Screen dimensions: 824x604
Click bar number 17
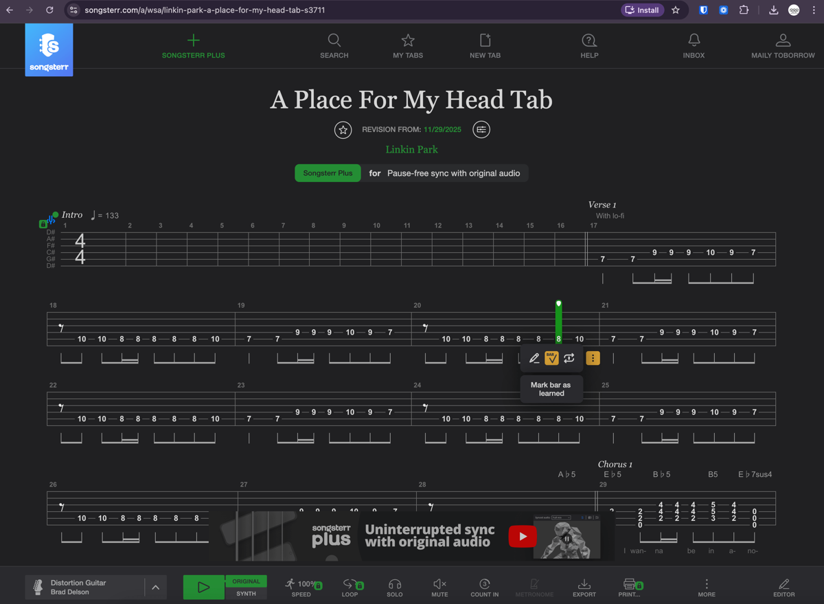click(x=593, y=225)
